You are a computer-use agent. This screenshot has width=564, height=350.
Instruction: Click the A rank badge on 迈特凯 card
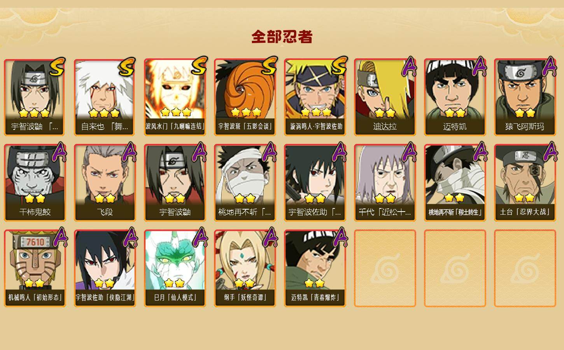pos(480,66)
